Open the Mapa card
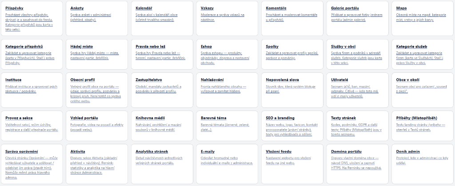 tap(423, 19)
